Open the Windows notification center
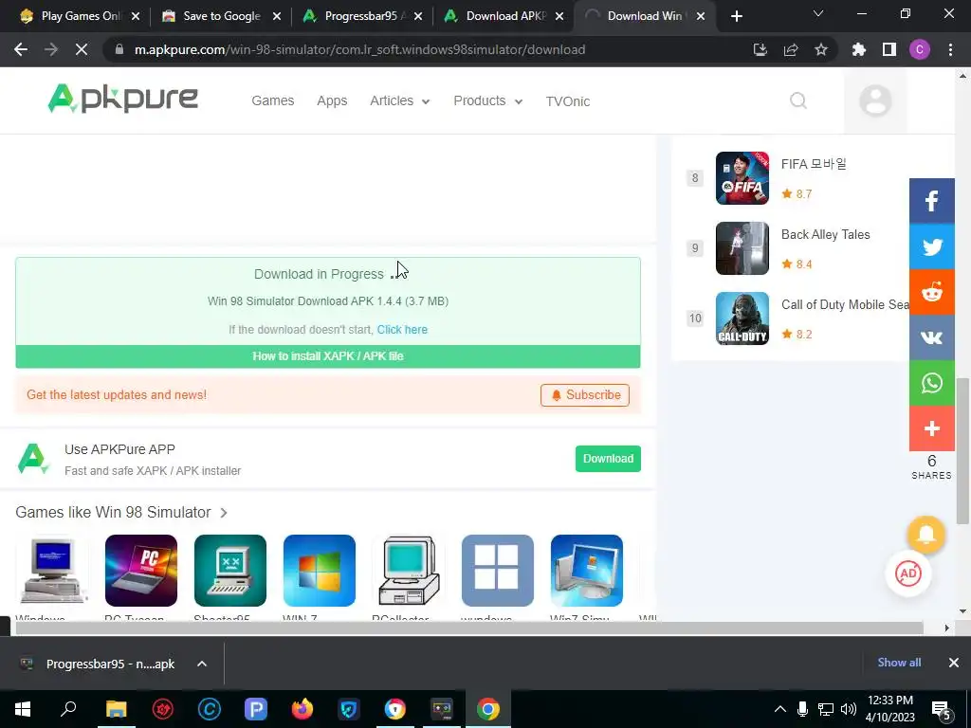 (942, 709)
